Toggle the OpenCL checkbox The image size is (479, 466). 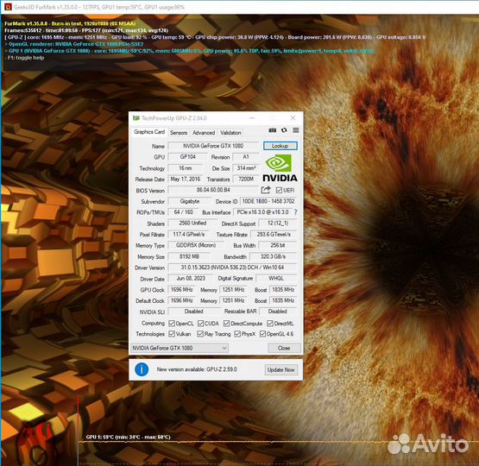pos(172,324)
